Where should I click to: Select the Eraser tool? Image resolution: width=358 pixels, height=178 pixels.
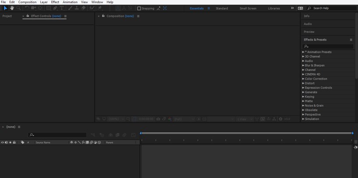pos(83,8)
